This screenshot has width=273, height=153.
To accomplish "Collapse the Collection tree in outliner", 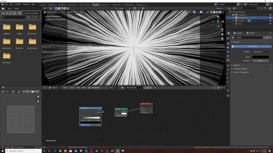I will 230,15.
